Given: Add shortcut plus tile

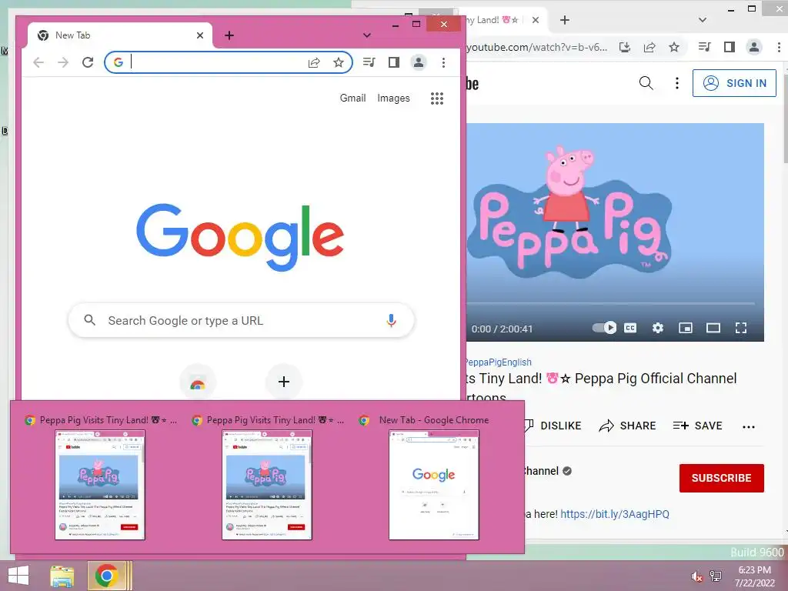Looking at the screenshot, I should (284, 382).
